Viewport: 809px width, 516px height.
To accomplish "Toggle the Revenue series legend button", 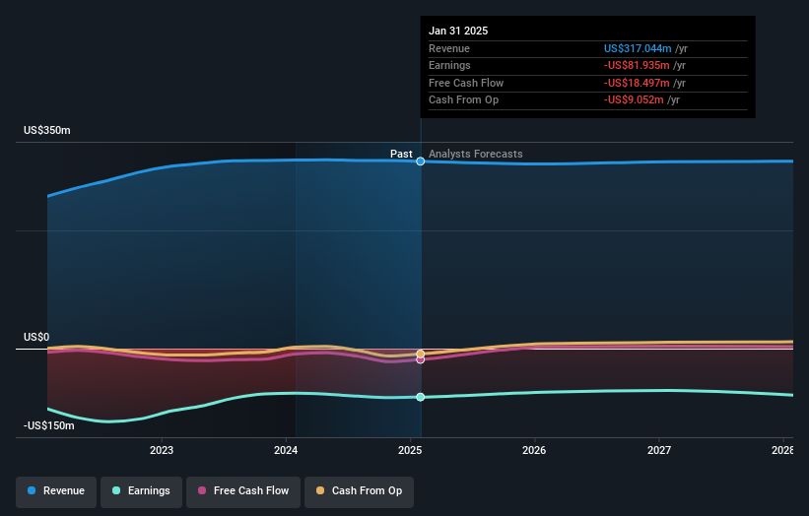I will tap(56, 491).
